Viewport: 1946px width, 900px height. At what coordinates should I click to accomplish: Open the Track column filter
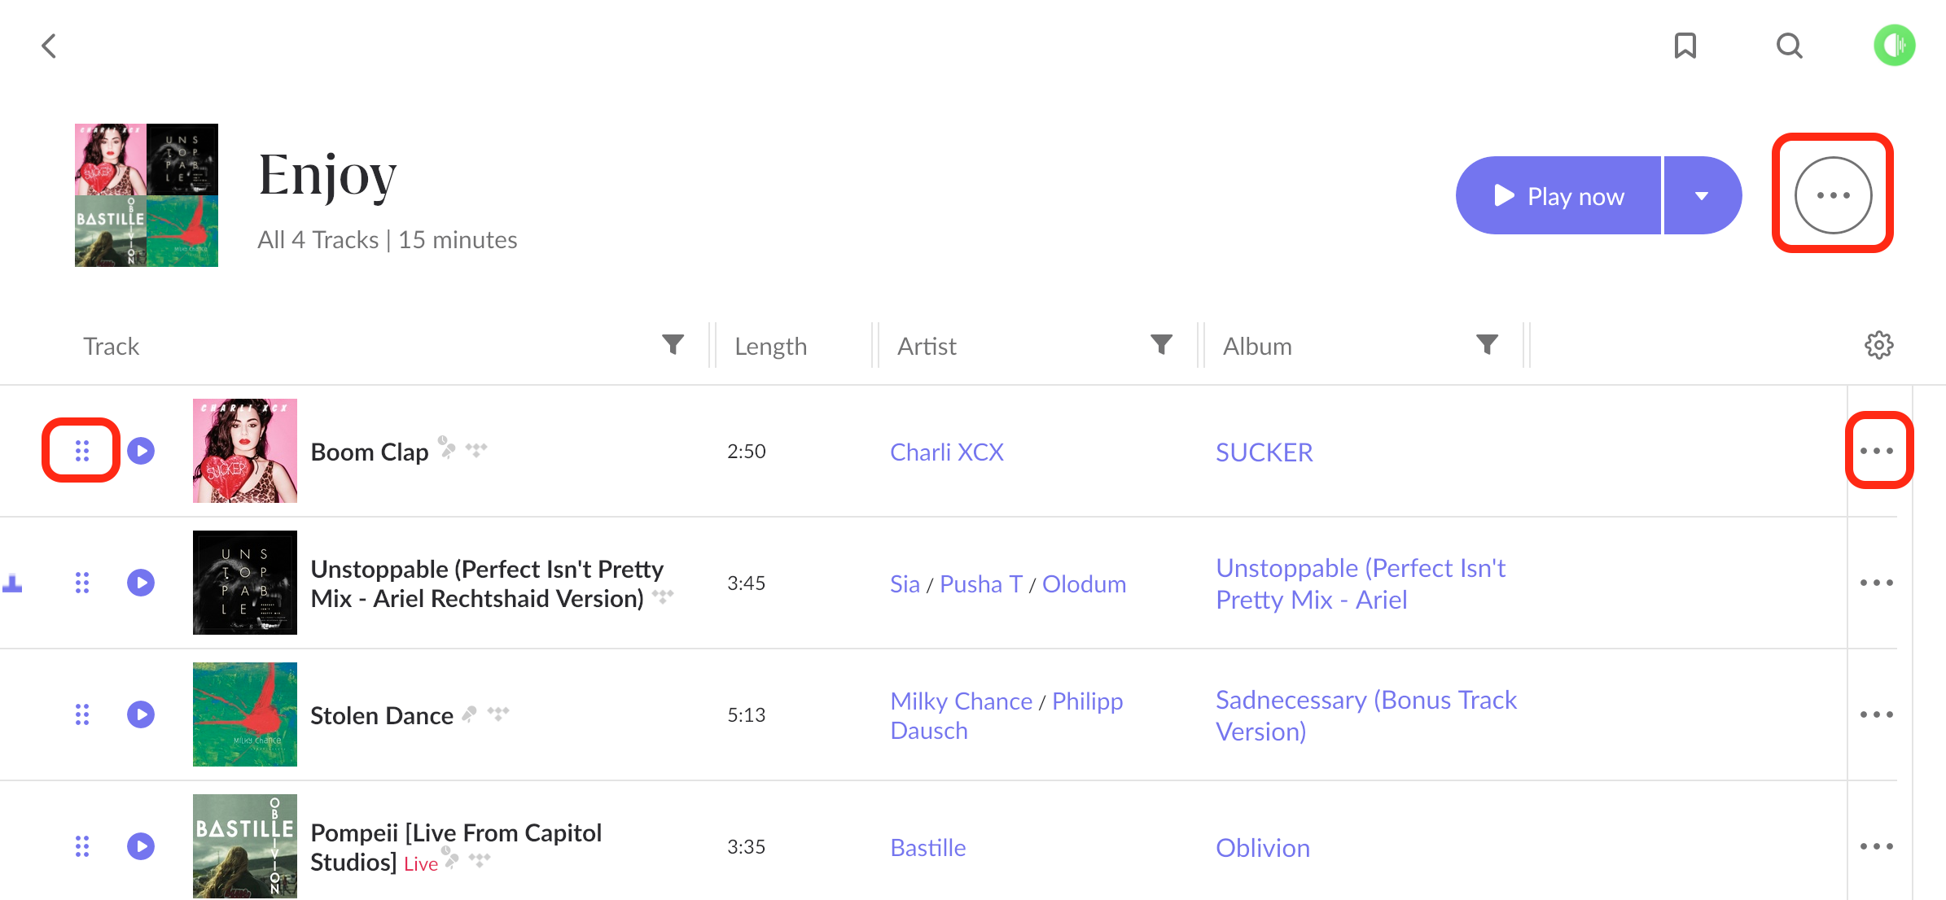click(673, 345)
